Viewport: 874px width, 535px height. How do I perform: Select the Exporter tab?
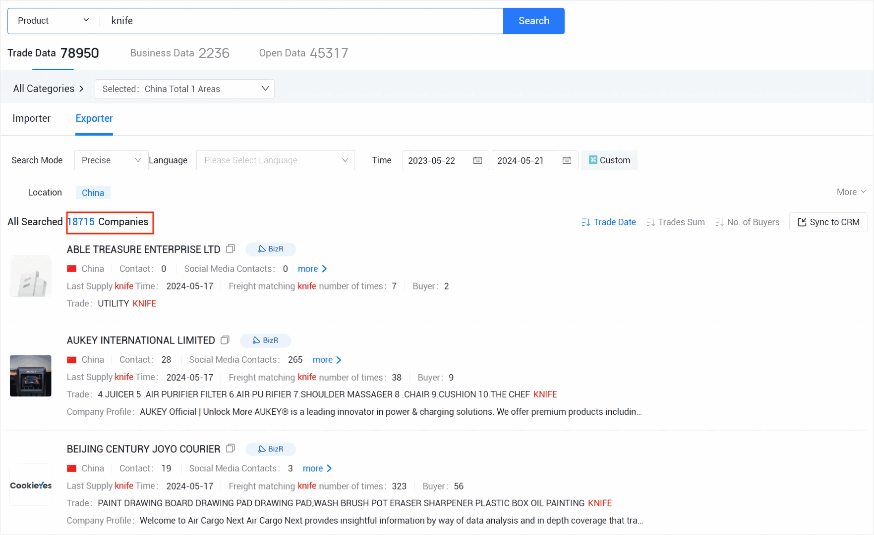pyautogui.click(x=94, y=118)
